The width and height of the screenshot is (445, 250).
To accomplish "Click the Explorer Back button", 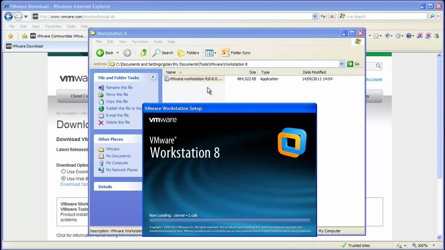I will (x=105, y=53).
